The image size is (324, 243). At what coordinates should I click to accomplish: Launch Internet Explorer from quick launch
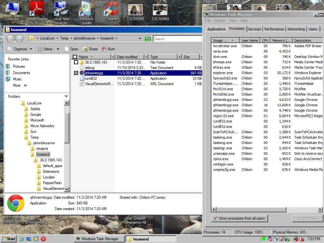[x=22, y=239]
